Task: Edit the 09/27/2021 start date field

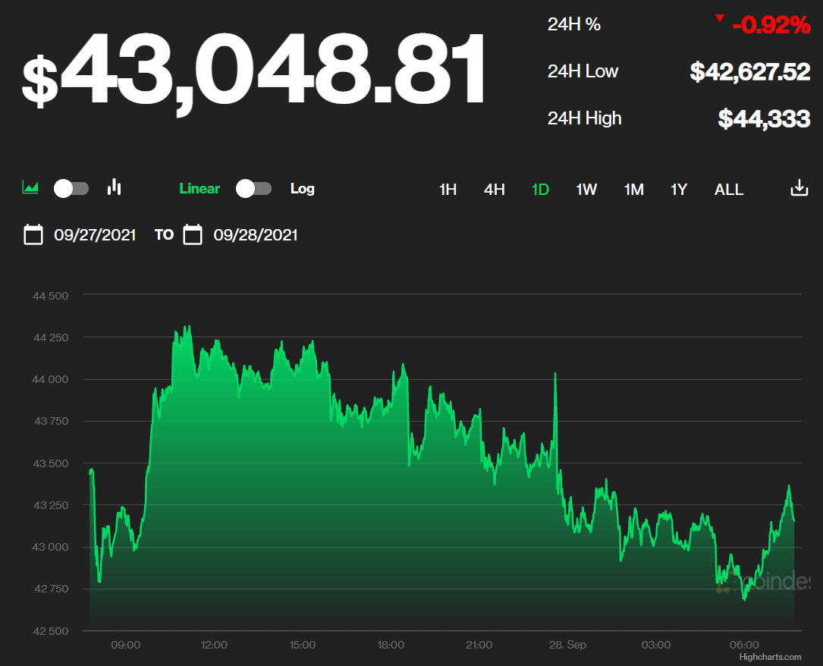Action: point(95,235)
